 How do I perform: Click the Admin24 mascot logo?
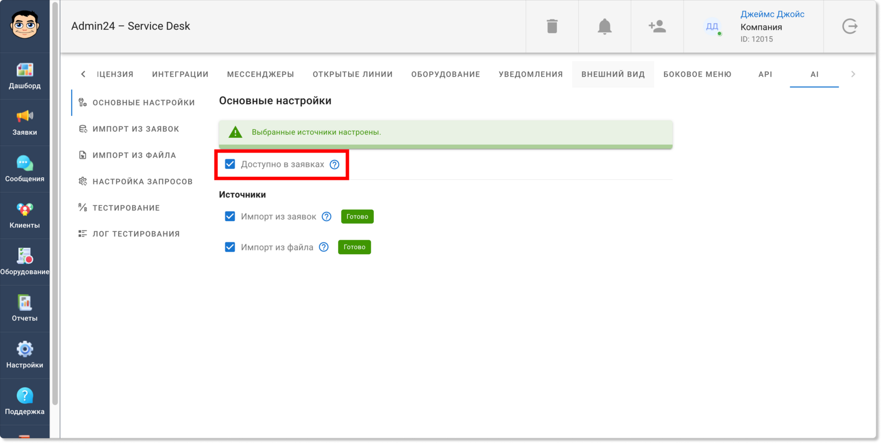click(25, 25)
